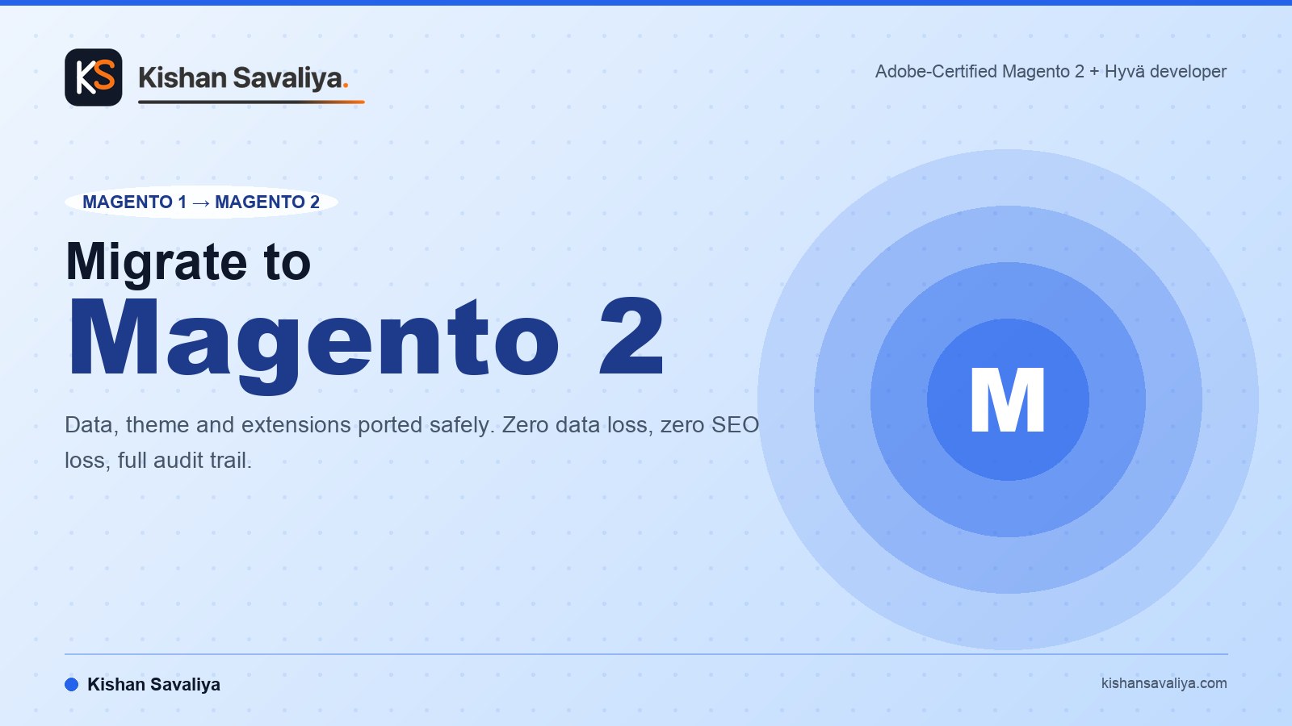Screen dimensions: 1292x726
Task: Click the footer 'Kishan Savaliya' author name
Action: pyautogui.click(x=153, y=684)
